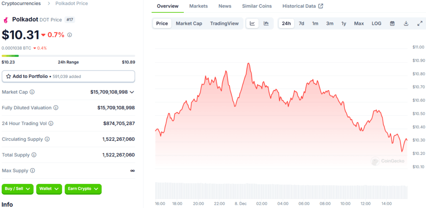Viewport: 426px width, 208px height.
Task: Open the Wallet dropdown
Action: [x=49, y=189]
